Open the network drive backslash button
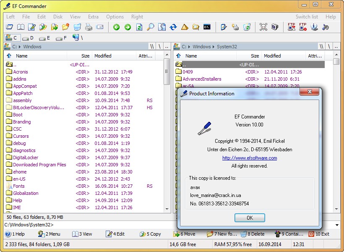The height and width of the screenshot is (252, 344). [78, 38]
